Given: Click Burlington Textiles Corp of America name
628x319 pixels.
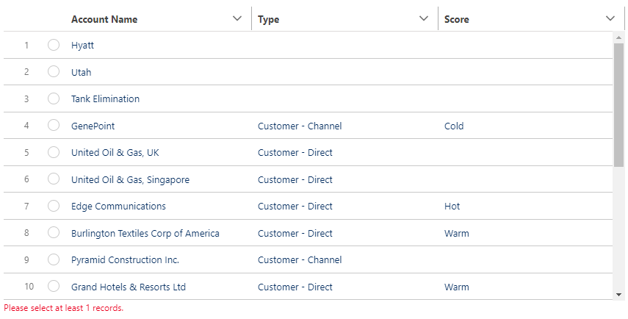Looking at the screenshot, I should (145, 233).
